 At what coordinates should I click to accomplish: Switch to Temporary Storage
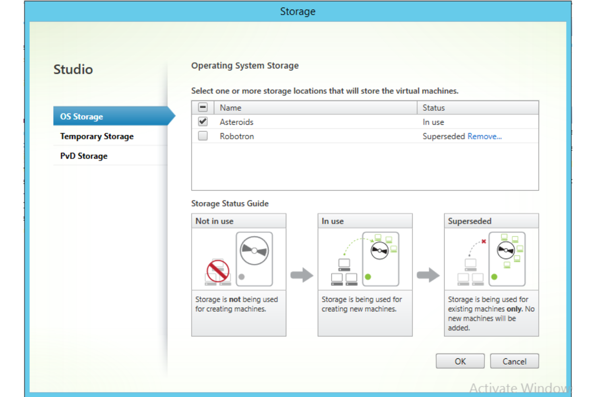(97, 136)
